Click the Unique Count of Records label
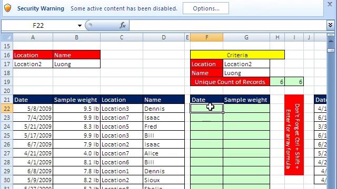Image resolution: width=337 pixels, height=189 pixels. [230, 82]
